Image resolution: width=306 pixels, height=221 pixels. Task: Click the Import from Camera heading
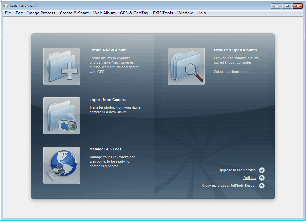[x=108, y=100]
